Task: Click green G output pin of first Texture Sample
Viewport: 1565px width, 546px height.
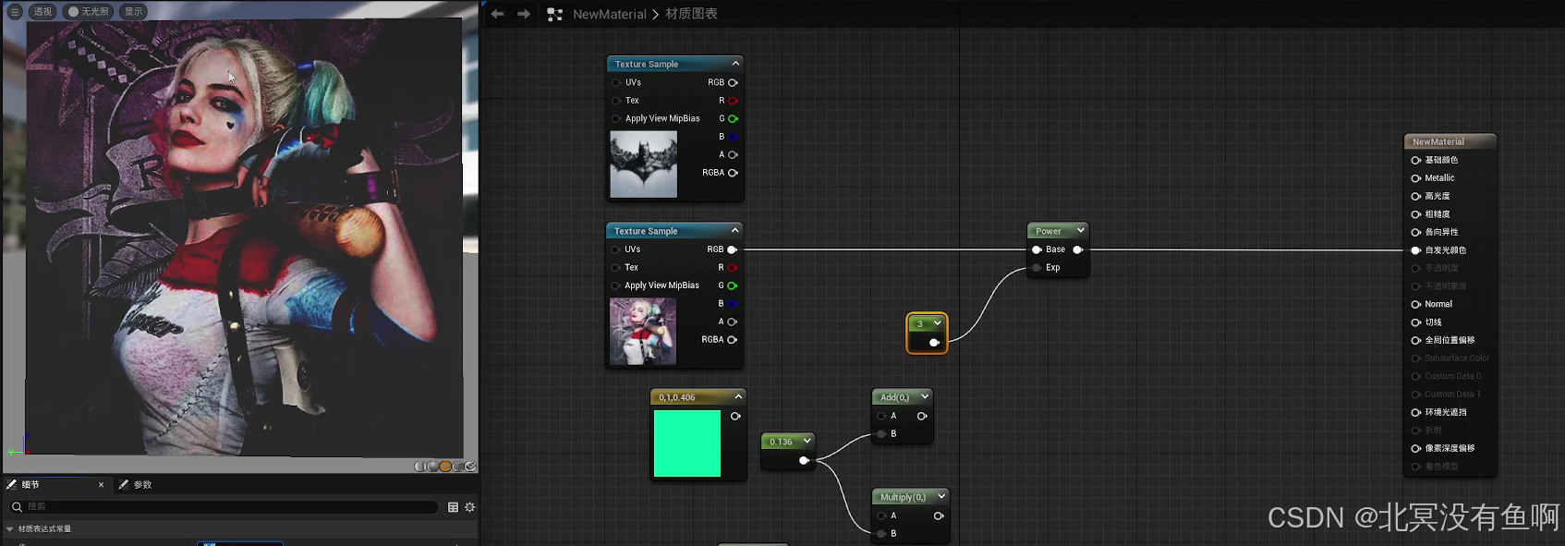Action: click(733, 118)
